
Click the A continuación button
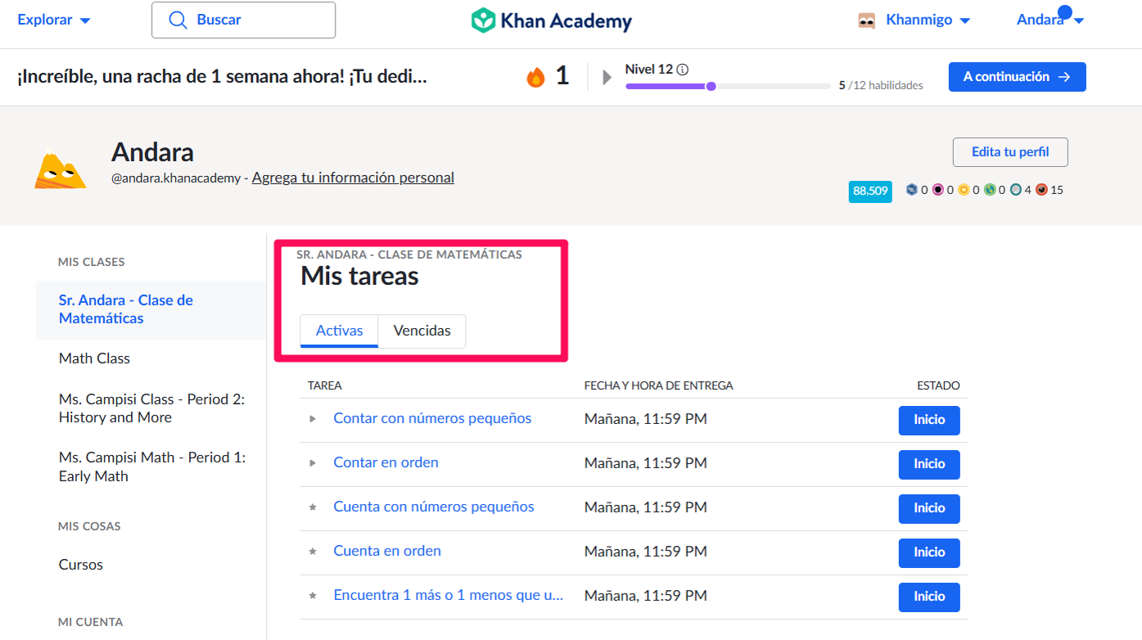pyautogui.click(x=1017, y=77)
